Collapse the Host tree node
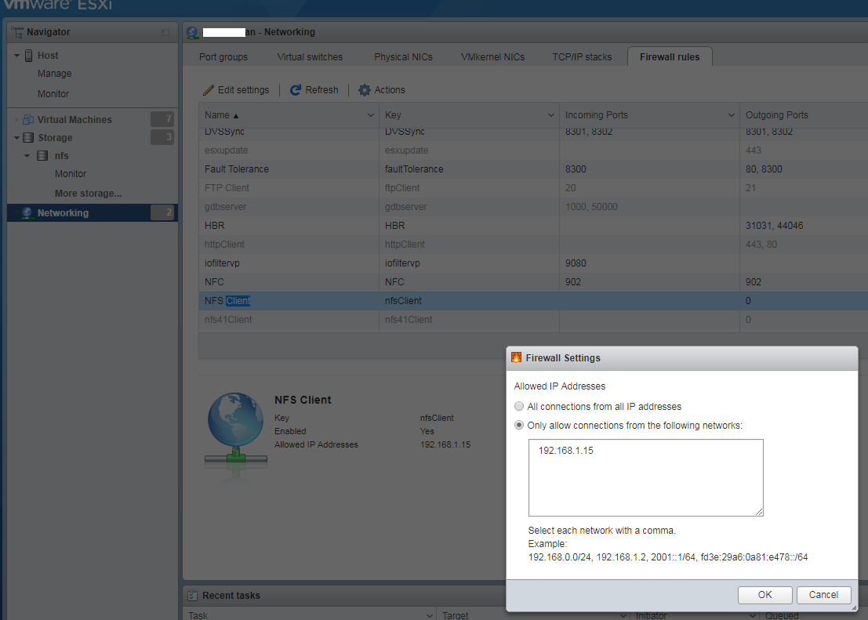This screenshot has width=868, height=620. point(16,56)
